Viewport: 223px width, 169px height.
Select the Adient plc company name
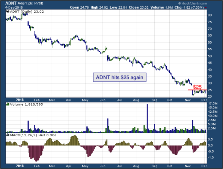coord(25,3)
